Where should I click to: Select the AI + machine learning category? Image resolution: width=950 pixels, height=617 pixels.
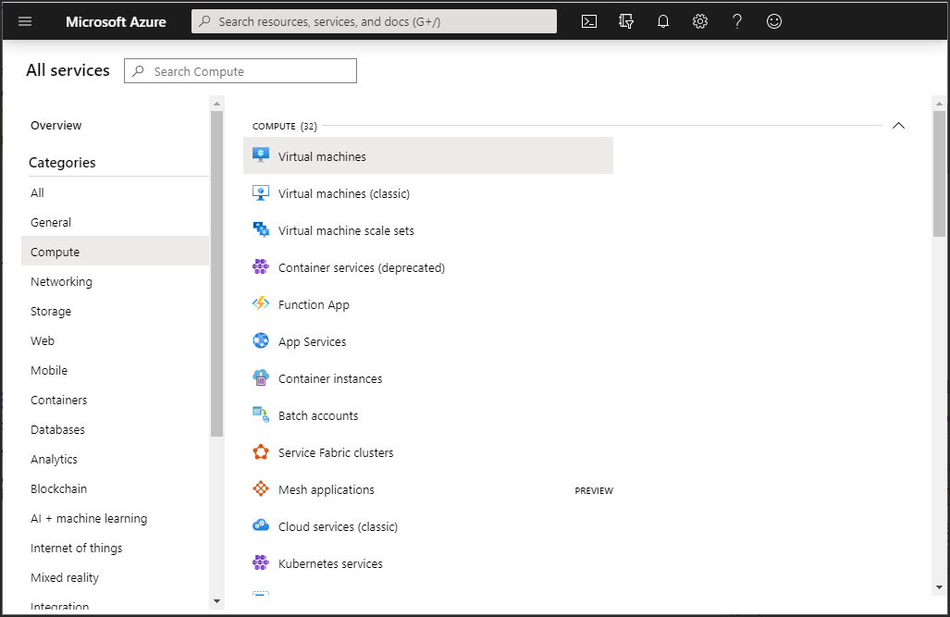click(115, 520)
